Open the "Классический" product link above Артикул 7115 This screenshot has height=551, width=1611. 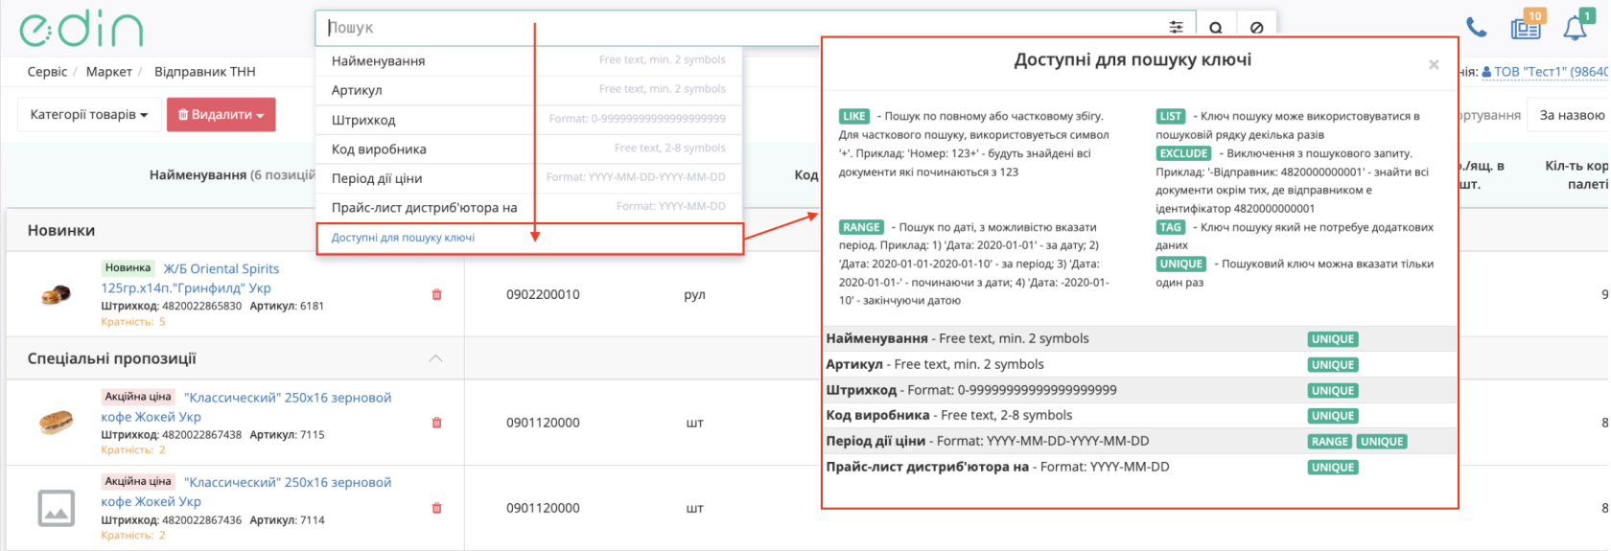pos(246,407)
